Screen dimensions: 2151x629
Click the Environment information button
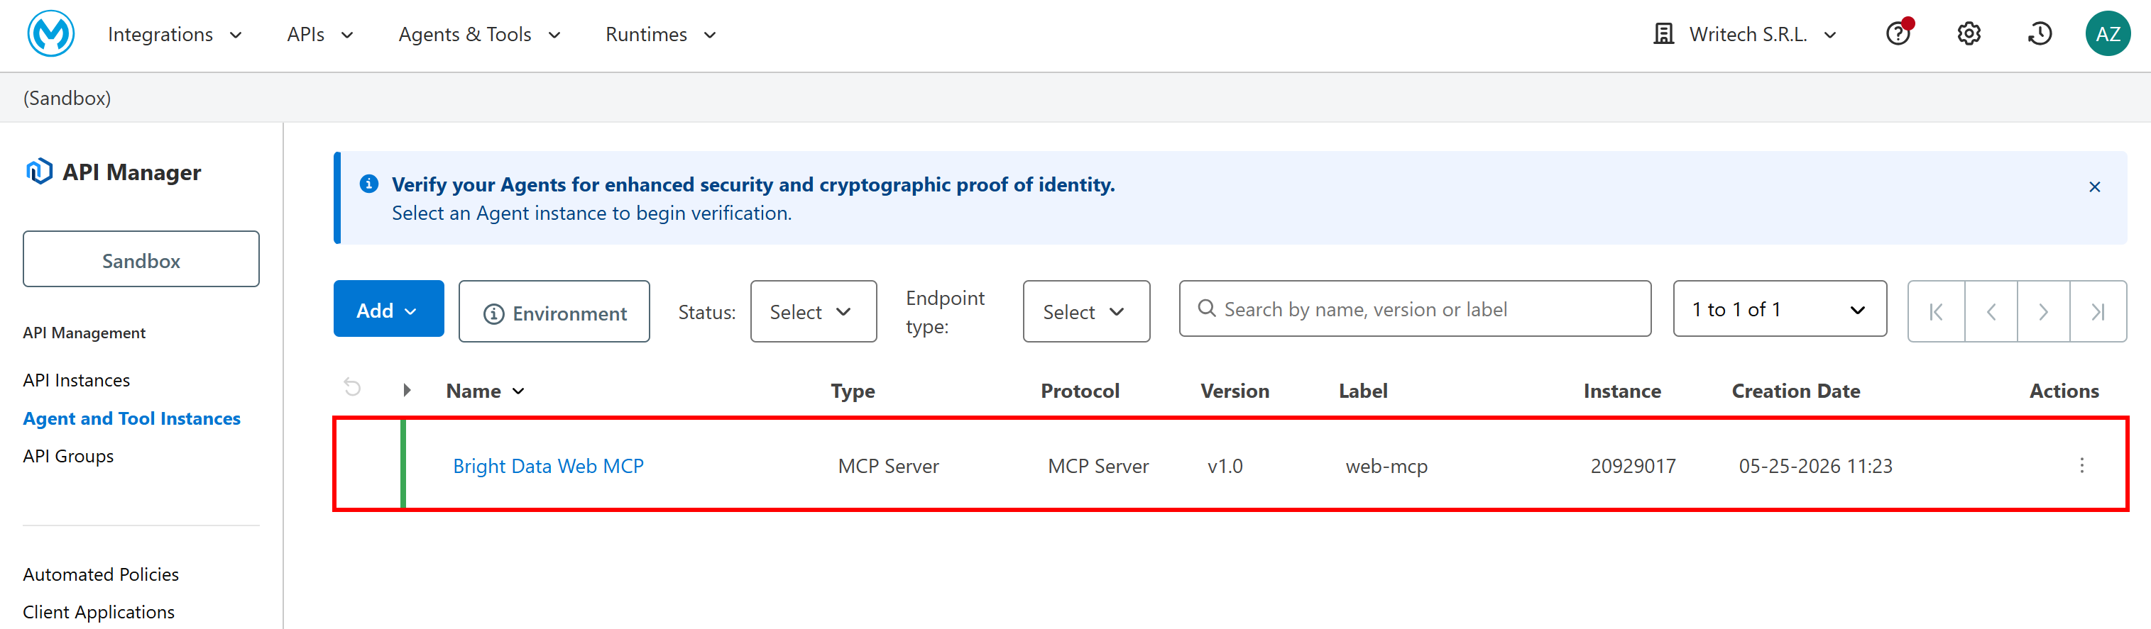pyautogui.click(x=554, y=311)
